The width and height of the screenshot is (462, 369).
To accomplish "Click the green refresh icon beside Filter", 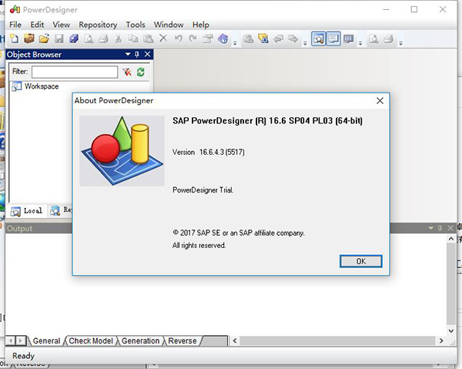I will tap(140, 72).
